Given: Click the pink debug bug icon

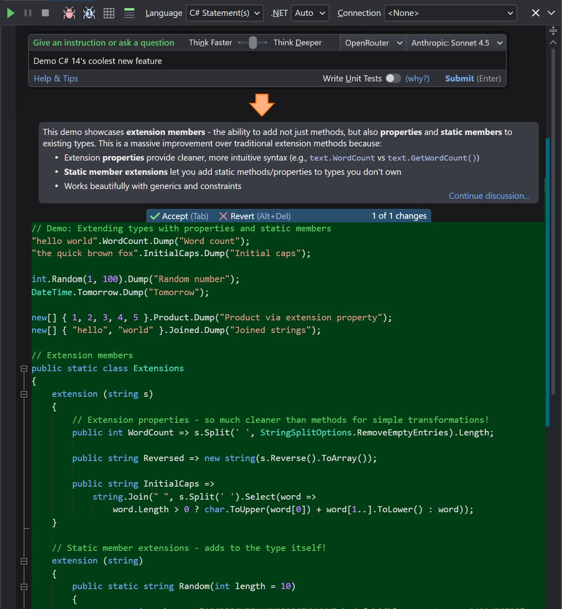Looking at the screenshot, I should click(68, 13).
